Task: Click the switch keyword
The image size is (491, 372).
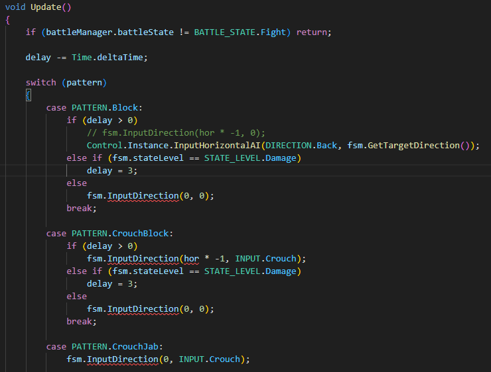Action: [41, 83]
